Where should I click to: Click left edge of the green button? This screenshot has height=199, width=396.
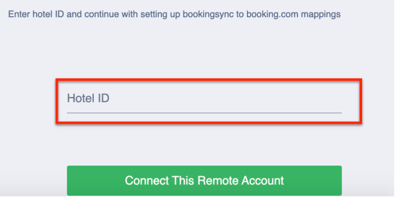point(72,180)
